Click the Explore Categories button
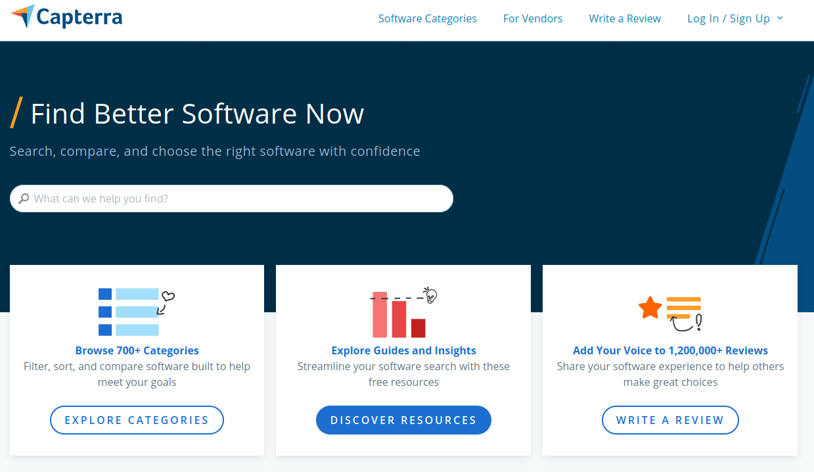This screenshot has width=814, height=472. 137,420
